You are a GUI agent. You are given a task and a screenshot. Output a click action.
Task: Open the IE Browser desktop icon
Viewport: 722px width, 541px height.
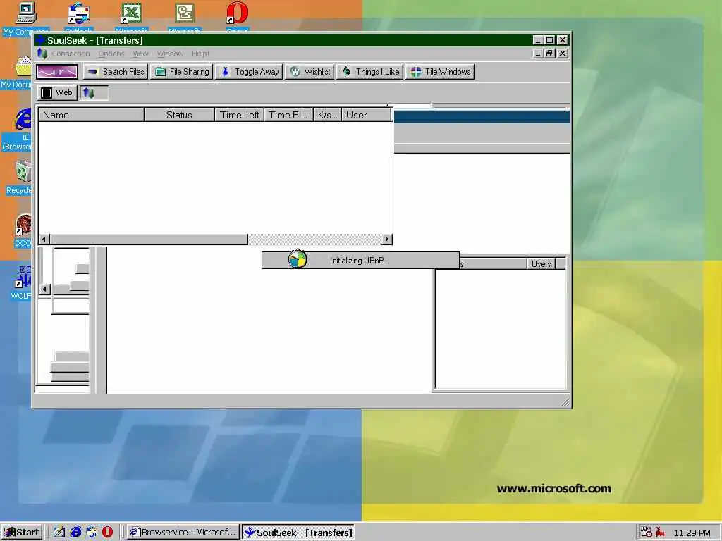point(18,129)
